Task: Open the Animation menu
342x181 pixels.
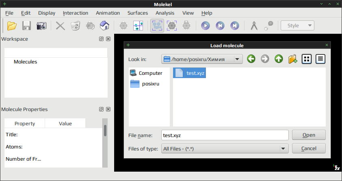Action: [x=108, y=13]
